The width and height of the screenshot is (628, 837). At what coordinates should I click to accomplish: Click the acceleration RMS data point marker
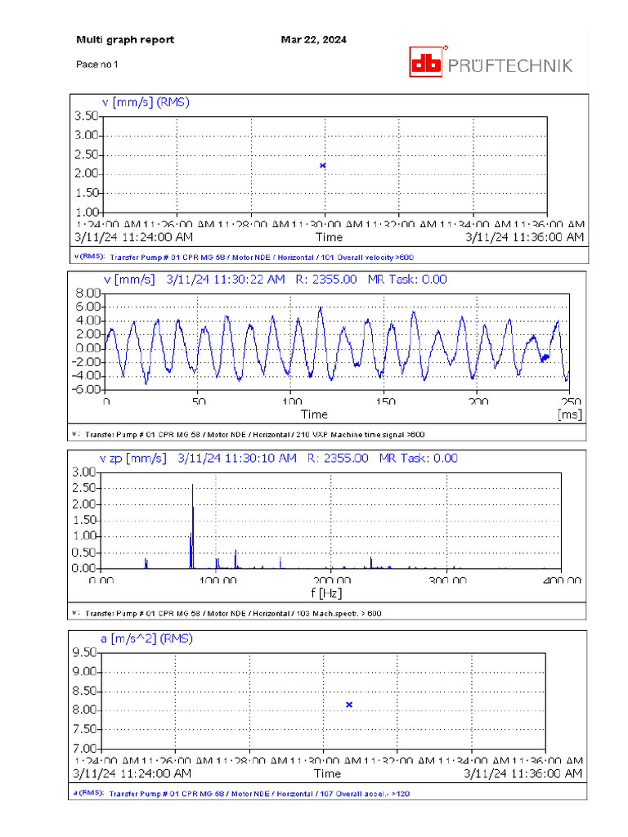349,705
